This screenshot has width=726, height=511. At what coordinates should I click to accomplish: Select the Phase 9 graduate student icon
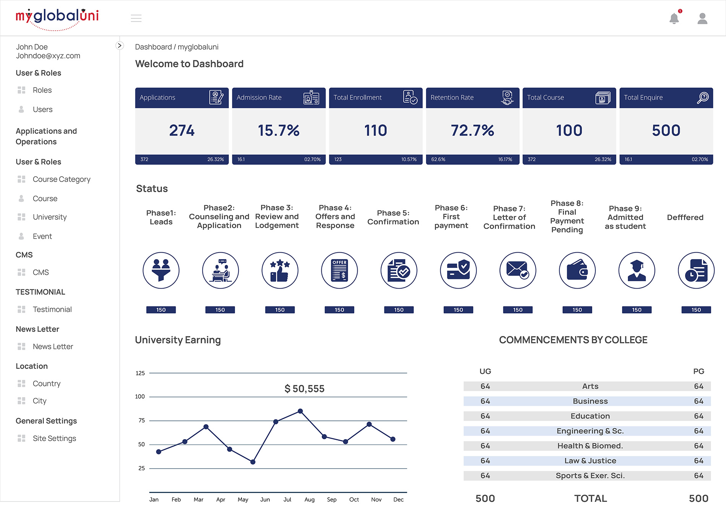[x=637, y=270]
